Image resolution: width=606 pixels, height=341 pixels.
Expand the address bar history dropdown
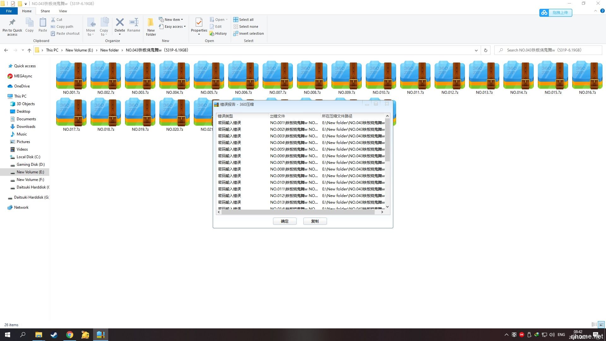pos(476,50)
